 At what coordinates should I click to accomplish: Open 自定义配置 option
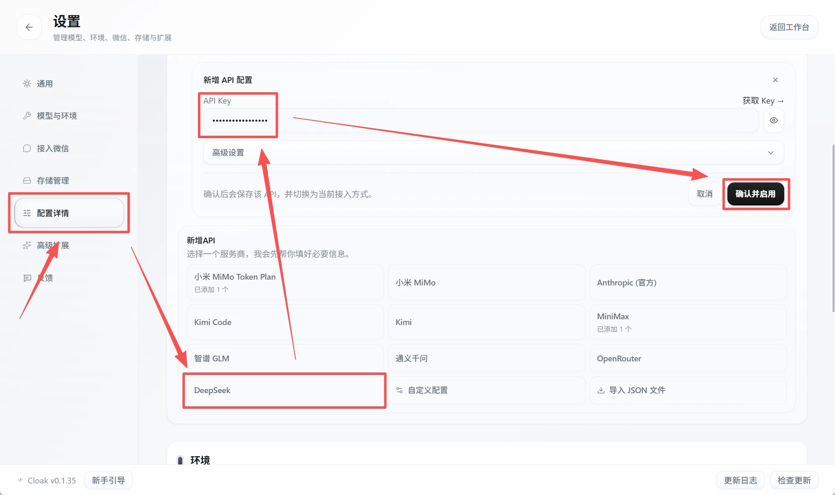[487, 390]
